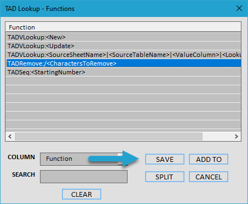Select the TADRemove:/<CharactersToRemove> row
The height and width of the screenshot is (204, 248).
pyautogui.click(x=123, y=63)
